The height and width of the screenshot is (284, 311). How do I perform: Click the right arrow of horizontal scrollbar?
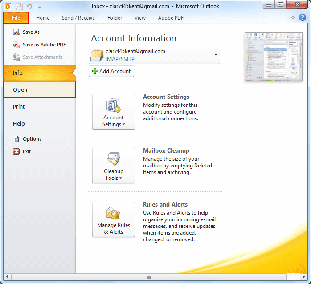303,277
